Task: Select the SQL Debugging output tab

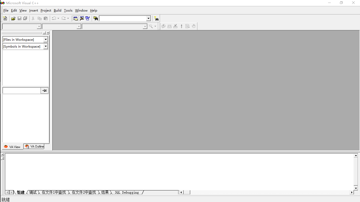Action: click(x=127, y=193)
